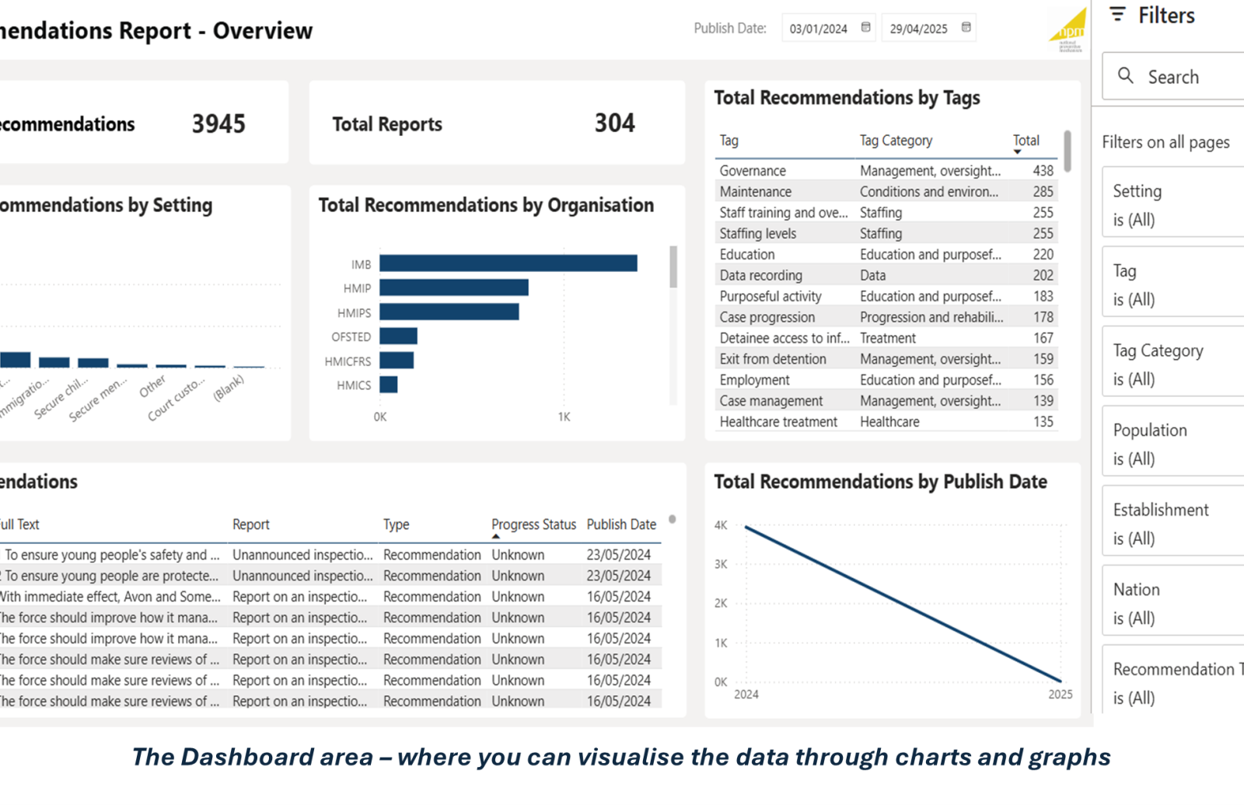1244x805 pixels.
Task: Click the magnifier icon in Filters search
Action: pos(1125,76)
